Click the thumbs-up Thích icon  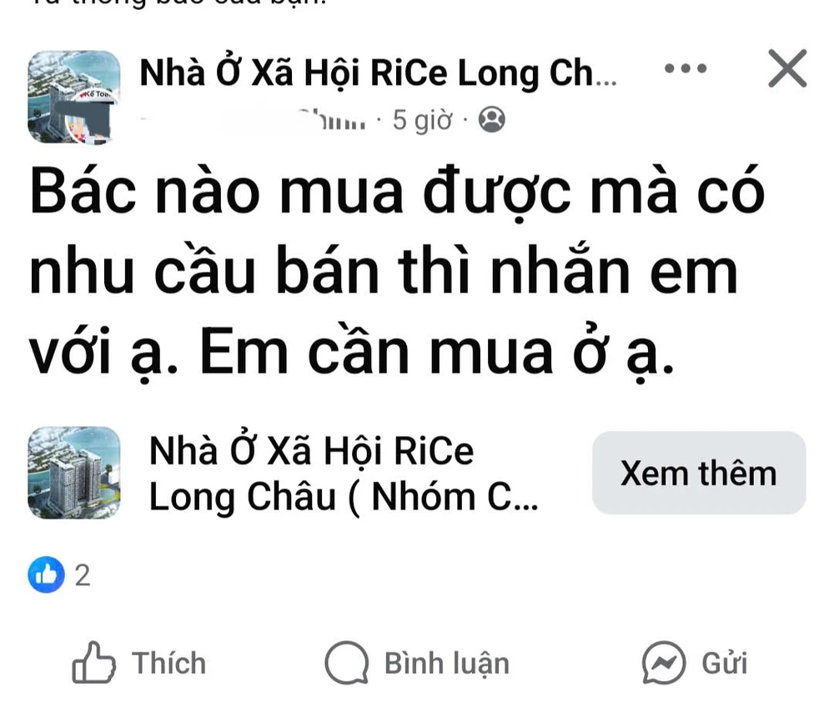[x=94, y=662]
